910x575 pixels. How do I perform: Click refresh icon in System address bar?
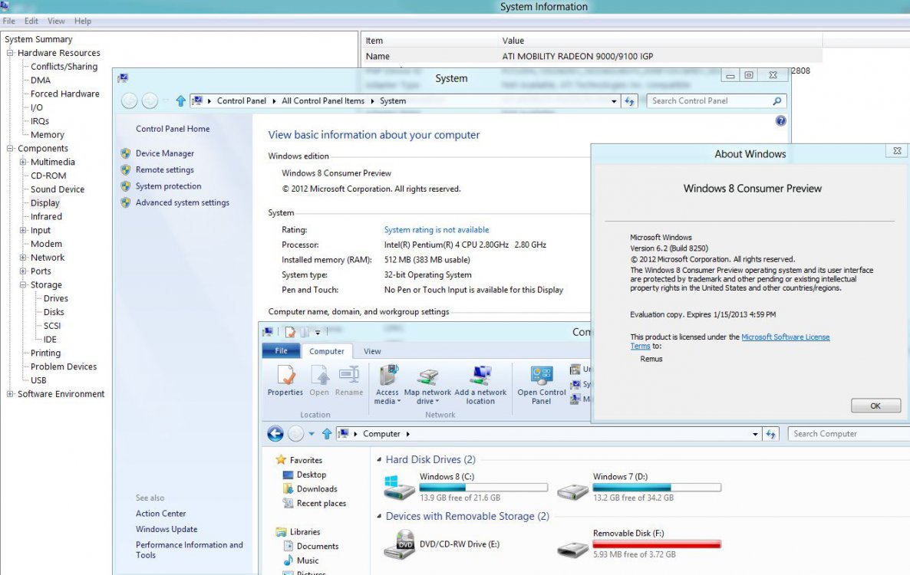point(629,101)
